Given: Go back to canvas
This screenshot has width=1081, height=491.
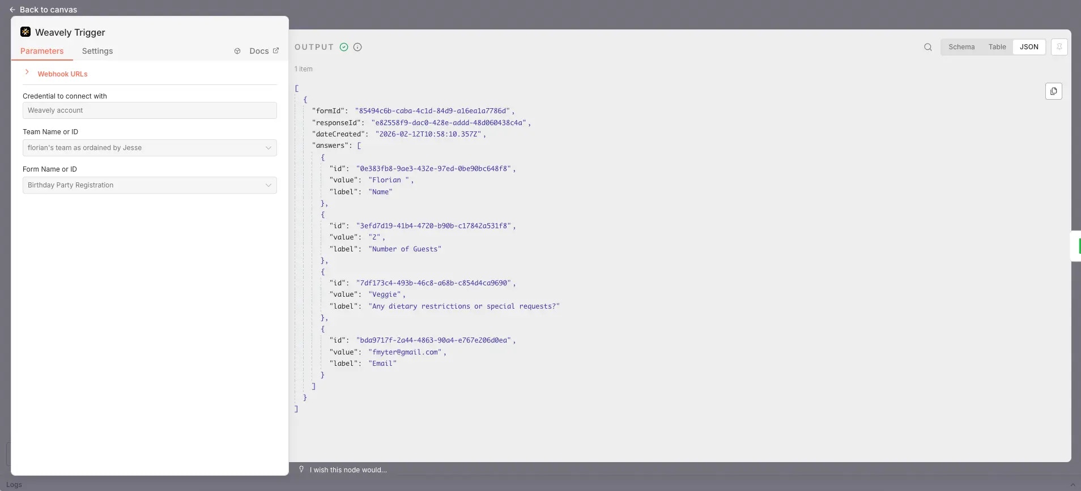Looking at the screenshot, I should pos(43,10).
